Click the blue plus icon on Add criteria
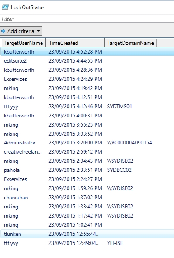Image resolution: width=174 pixels, height=258 pixels. coord(3,31)
